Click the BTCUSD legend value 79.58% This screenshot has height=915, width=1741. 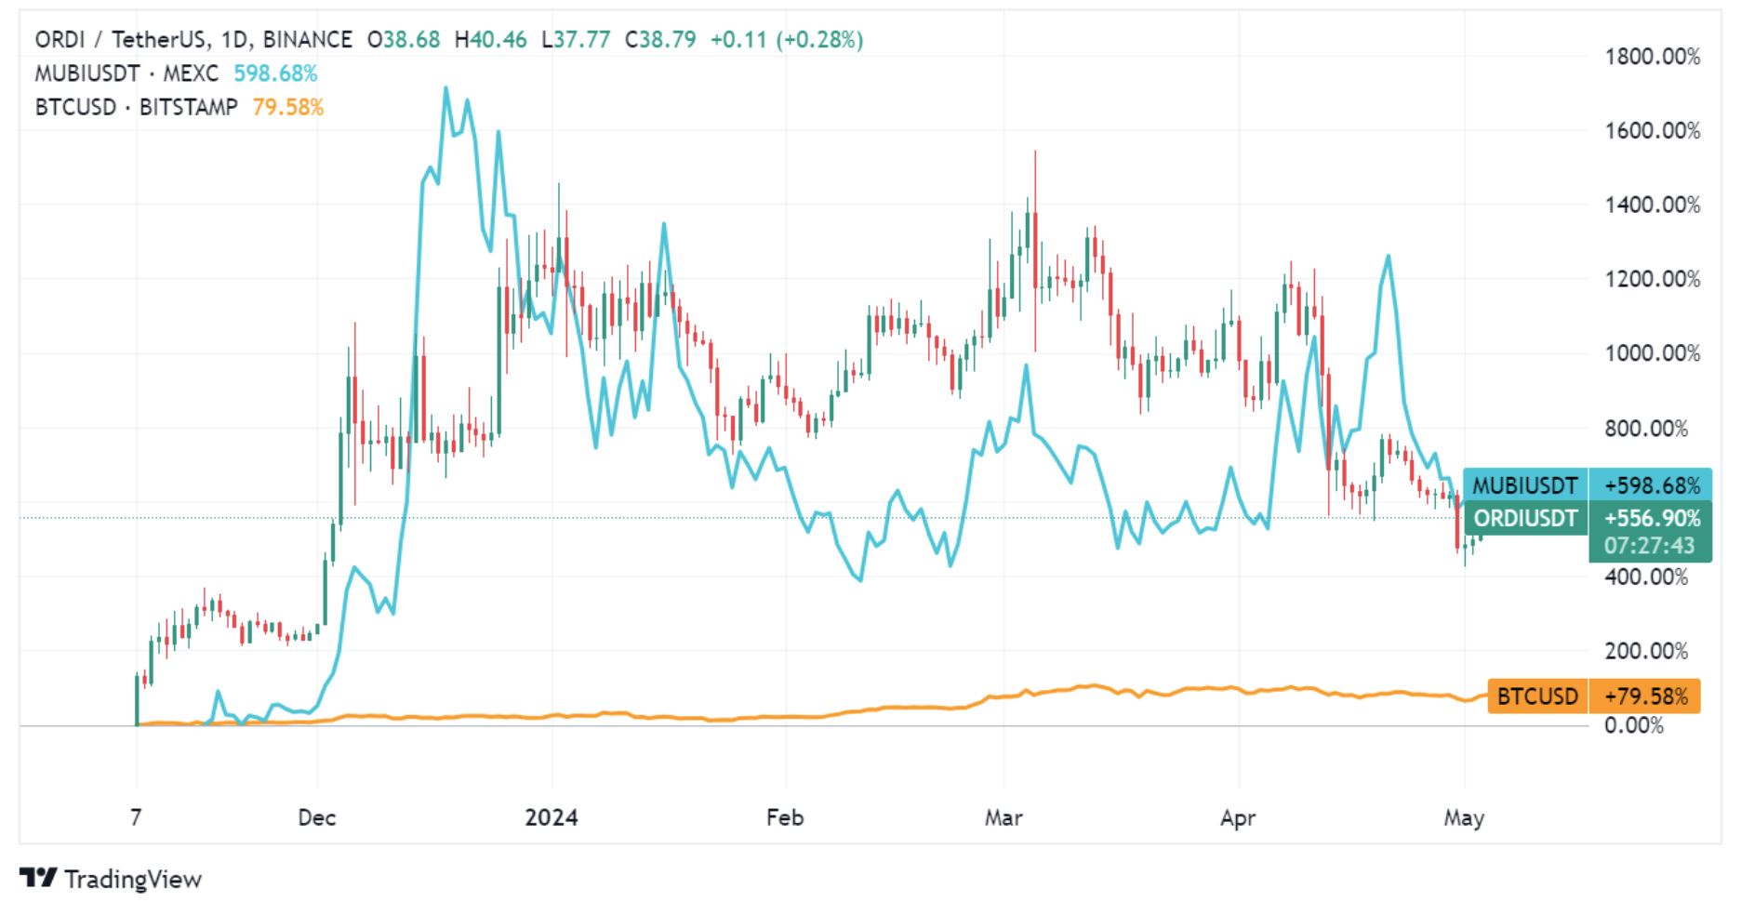click(x=288, y=107)
